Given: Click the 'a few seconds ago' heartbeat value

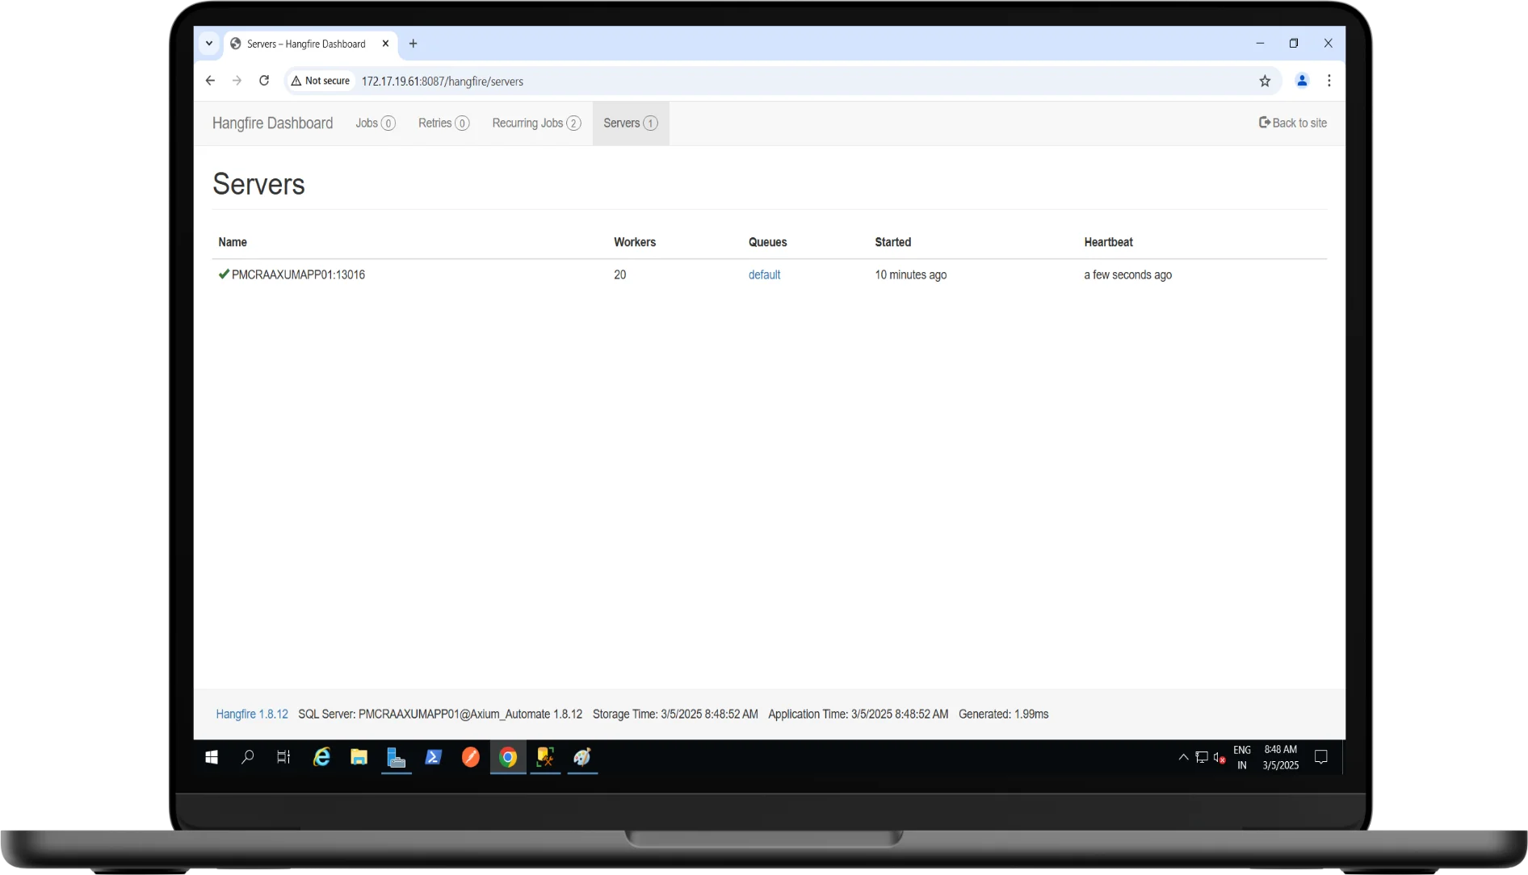Looking at the screenshot, I should point(1127,275).
